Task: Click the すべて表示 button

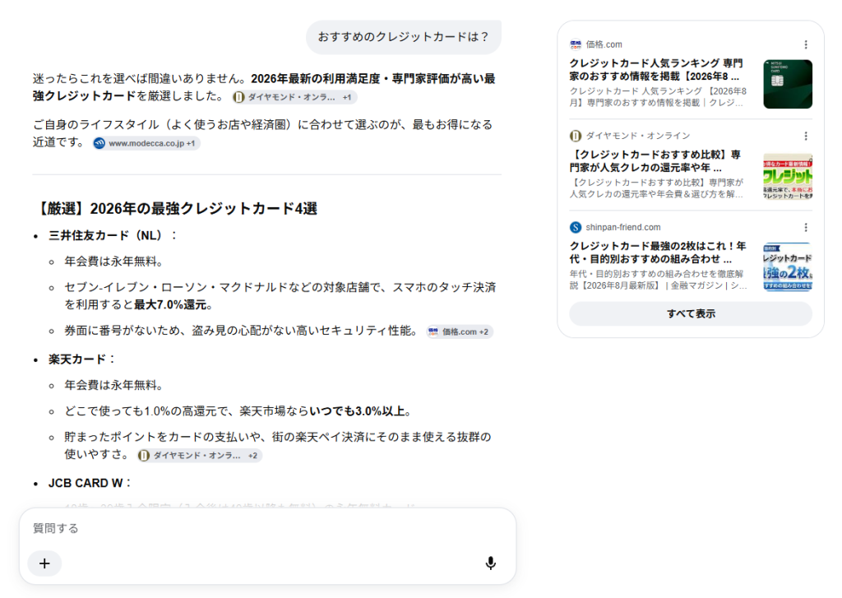Action: pos(691,313)
